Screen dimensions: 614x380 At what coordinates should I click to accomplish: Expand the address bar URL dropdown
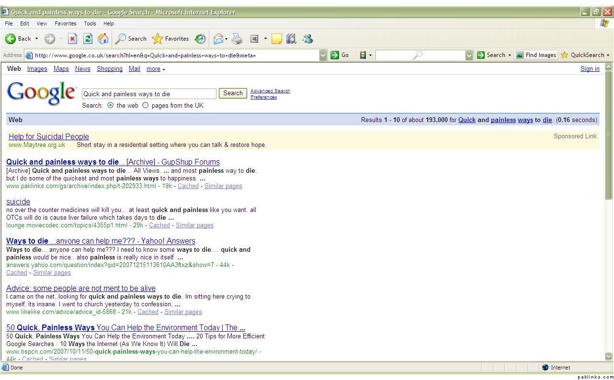pos(323,55)
